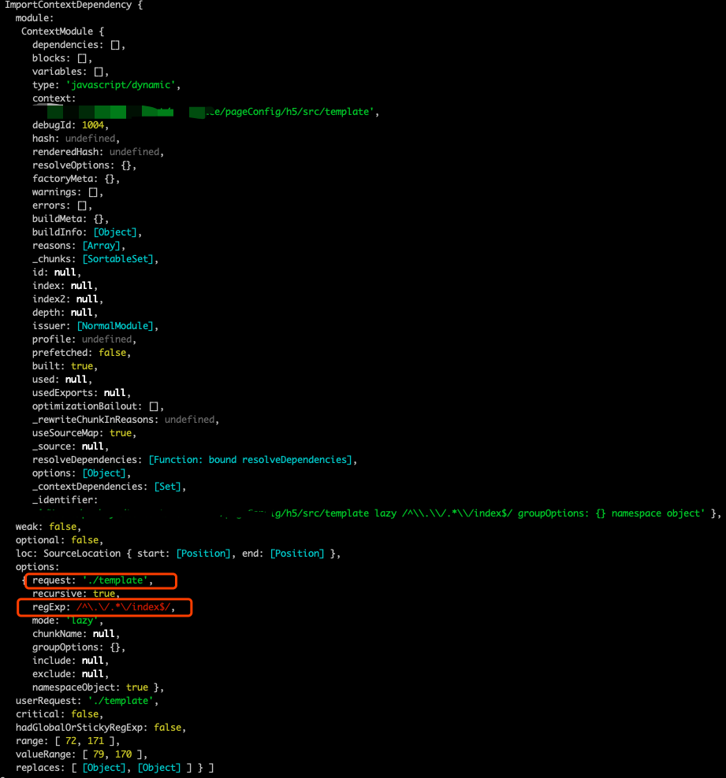Click the 'index2: null' line
Screen dimensions: 726x778
point(68,299)
